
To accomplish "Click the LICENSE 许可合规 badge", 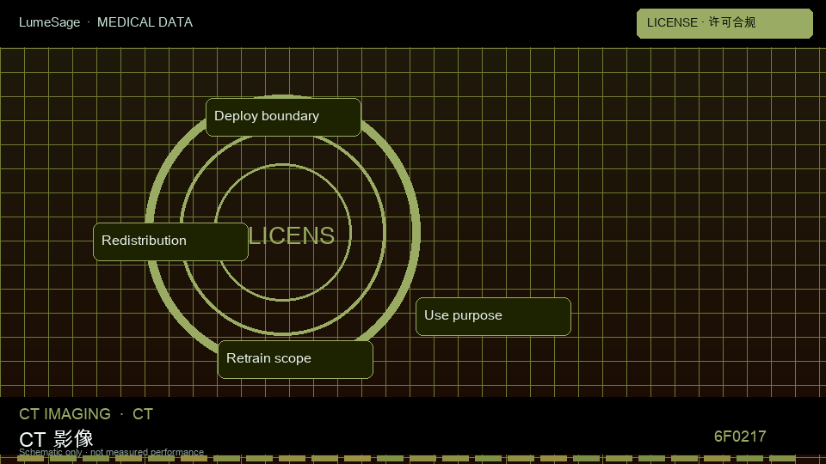I will pyautogui.click(x=724, y=23).
